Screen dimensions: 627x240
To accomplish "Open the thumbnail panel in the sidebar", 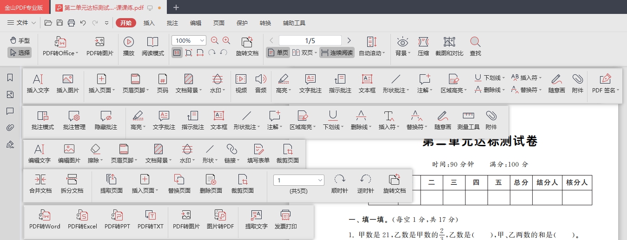I will pyautogui.click(x=10, y=94).
